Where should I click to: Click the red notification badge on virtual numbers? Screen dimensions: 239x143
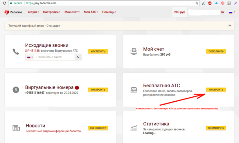click(x=77, y=88)
